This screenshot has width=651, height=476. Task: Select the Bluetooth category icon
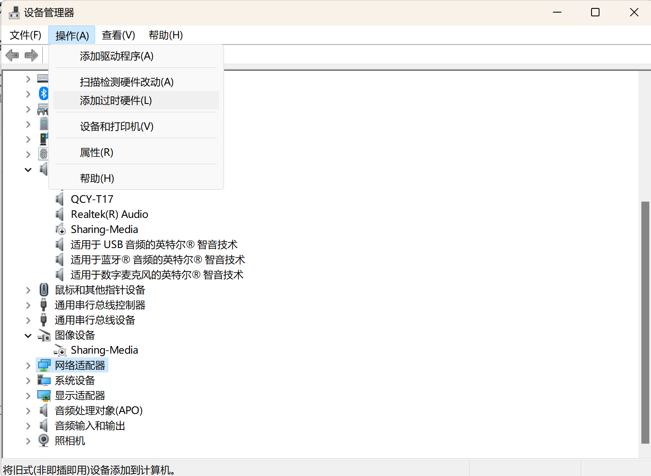[x=44, y=93]
